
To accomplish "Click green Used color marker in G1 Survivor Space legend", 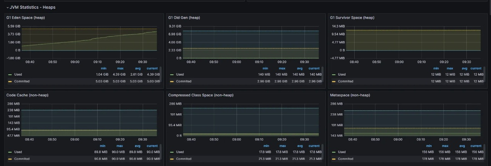I will pos(334,75).
